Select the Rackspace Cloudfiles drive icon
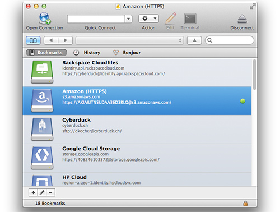 pos(42,72)
